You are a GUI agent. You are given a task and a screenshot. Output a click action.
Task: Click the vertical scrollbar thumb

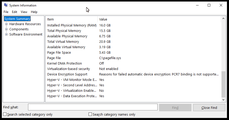pyautogui.click(x=223, y=84)
